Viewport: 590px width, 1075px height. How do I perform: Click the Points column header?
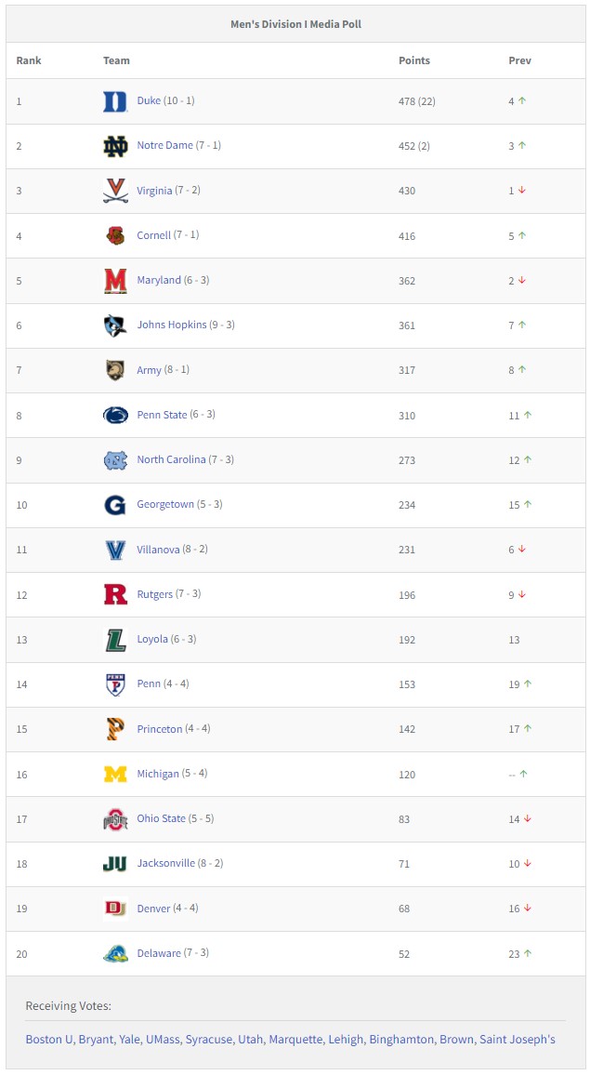(x=414, y=60)
